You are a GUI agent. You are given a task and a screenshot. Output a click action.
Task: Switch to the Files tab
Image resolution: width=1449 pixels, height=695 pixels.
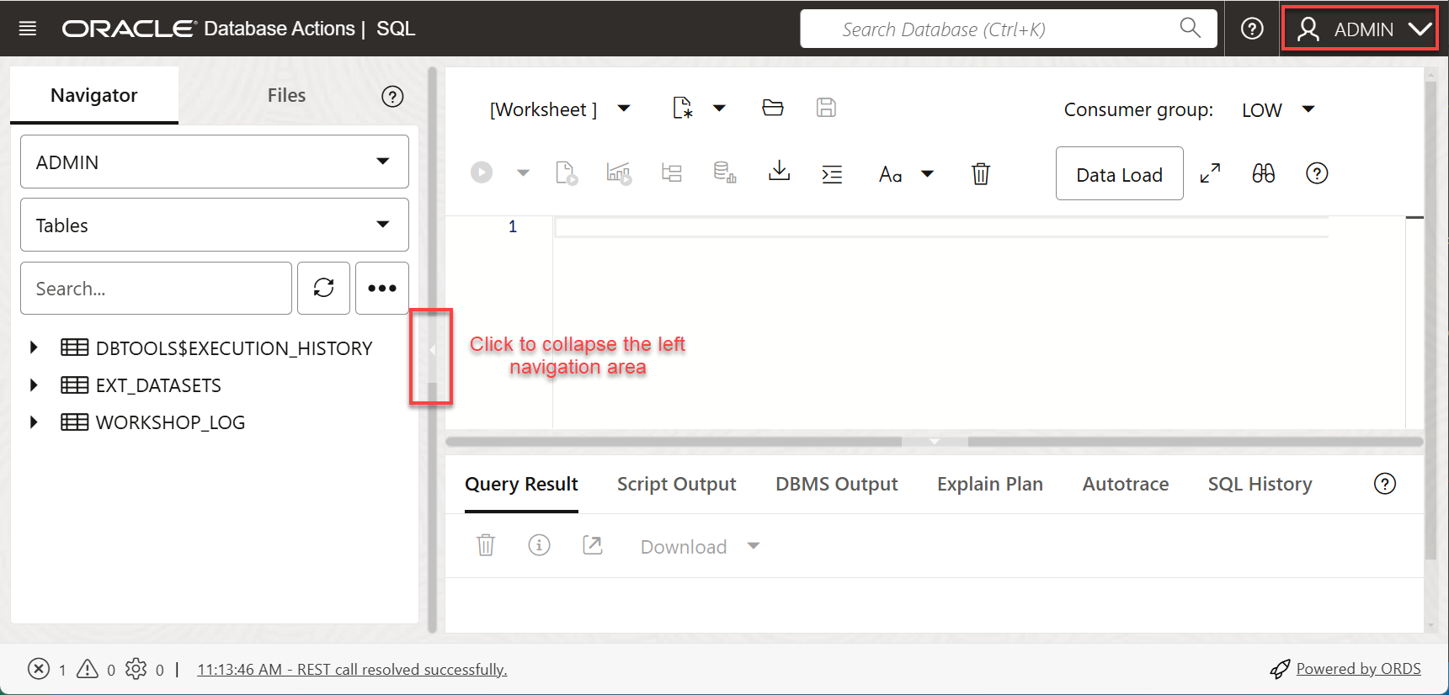tap(286, 95)
